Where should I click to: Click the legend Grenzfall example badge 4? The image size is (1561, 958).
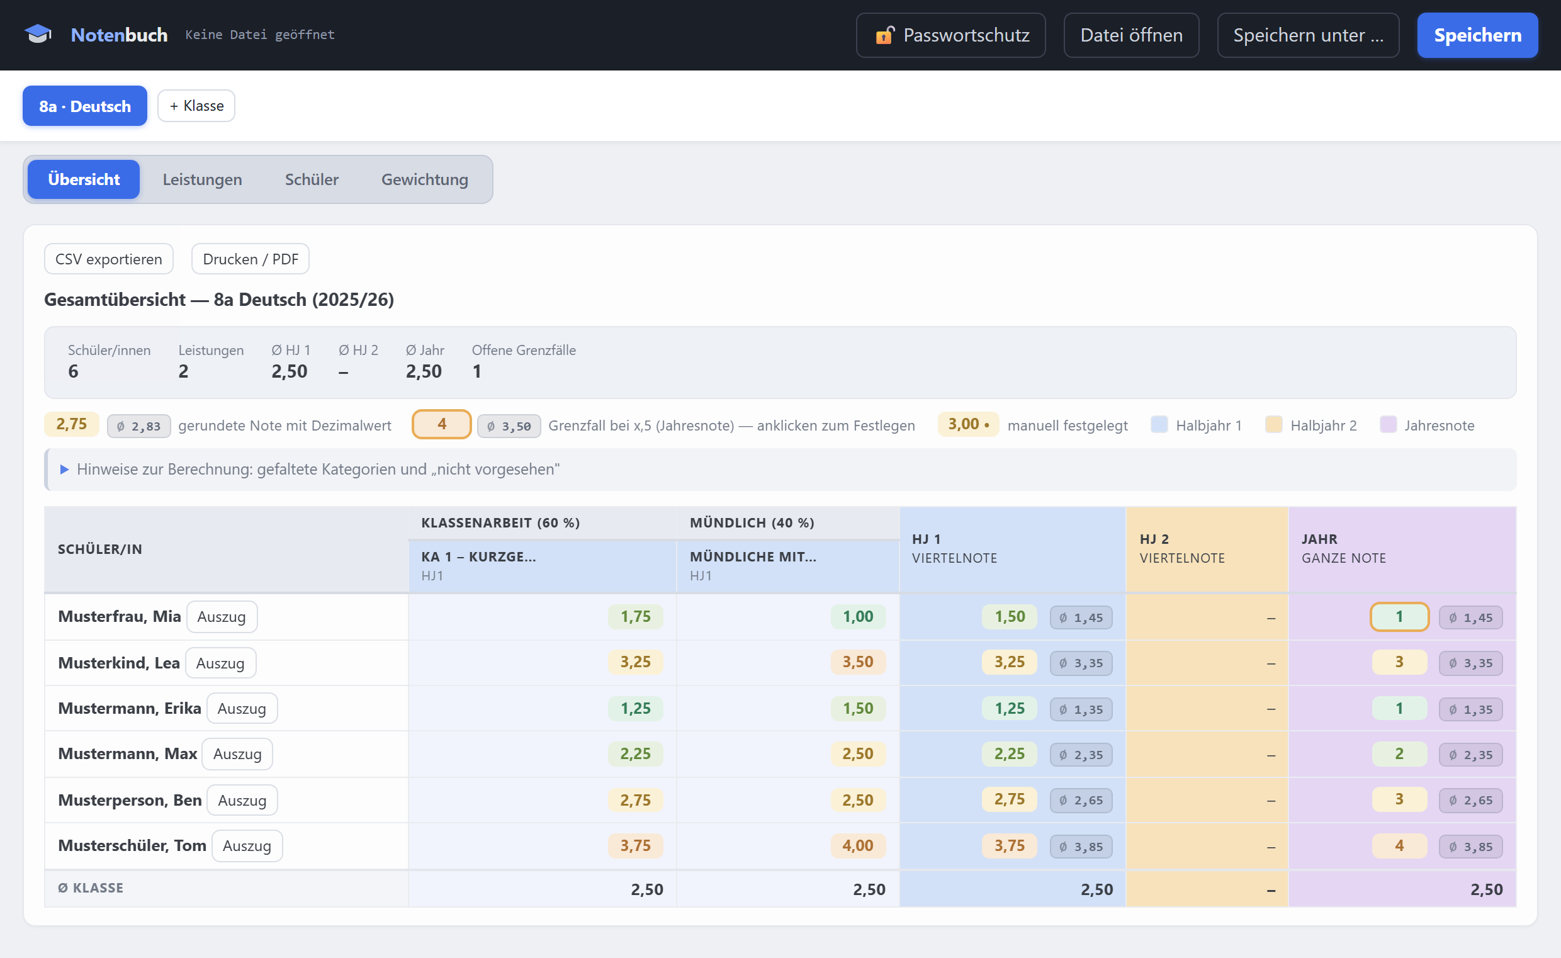[442, 424]
